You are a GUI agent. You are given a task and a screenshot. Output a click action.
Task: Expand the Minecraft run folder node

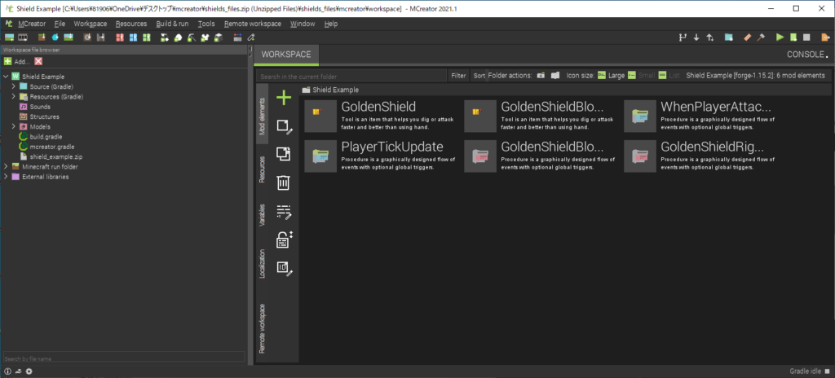point(6,166)
